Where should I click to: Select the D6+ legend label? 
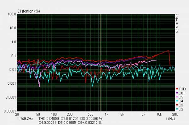tap(182, 93)
